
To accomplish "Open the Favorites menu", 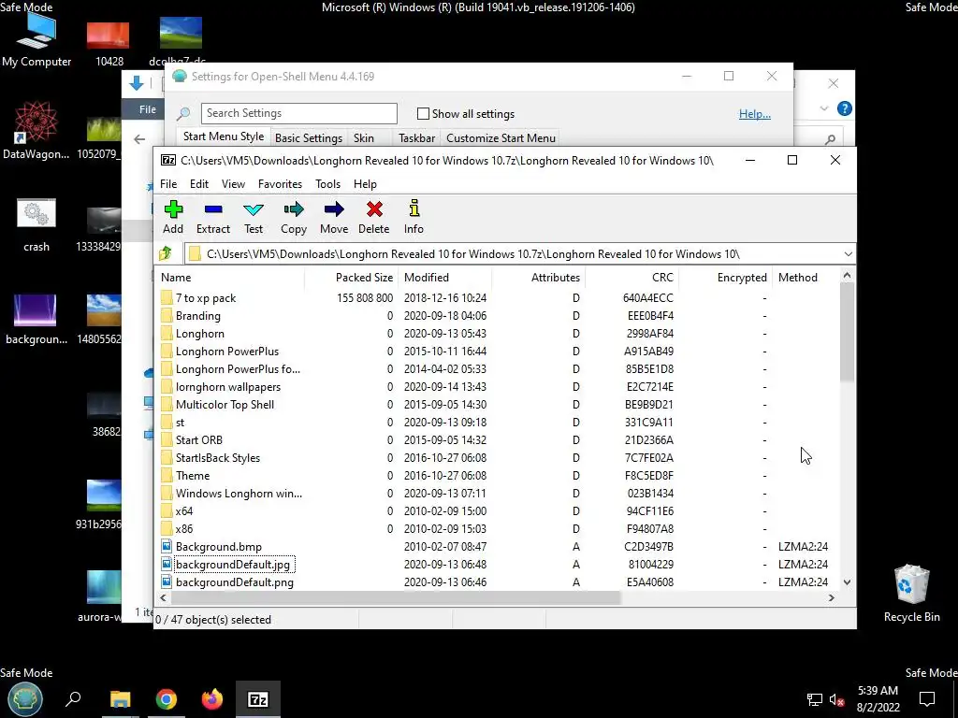I will 280,184.
